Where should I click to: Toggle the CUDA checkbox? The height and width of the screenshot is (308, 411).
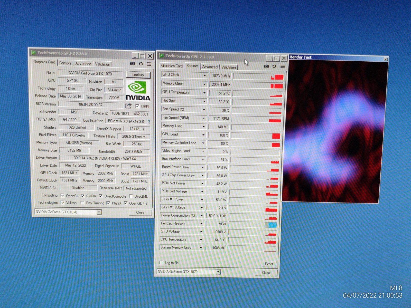pyautogui.click(x=83, y=196)
